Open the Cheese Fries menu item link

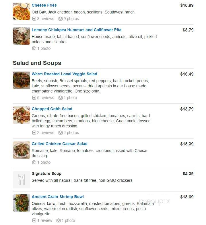point(44,5)
